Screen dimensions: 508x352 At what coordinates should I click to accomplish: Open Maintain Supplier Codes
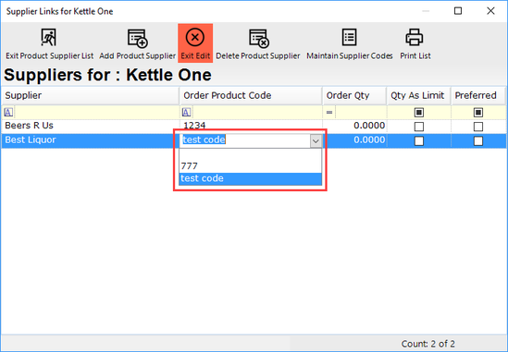350,43
